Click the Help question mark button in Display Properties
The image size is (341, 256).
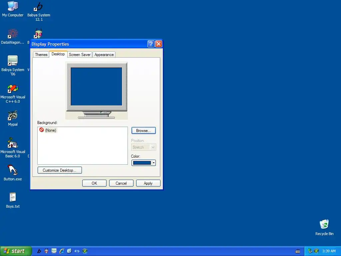click(151, 44)
